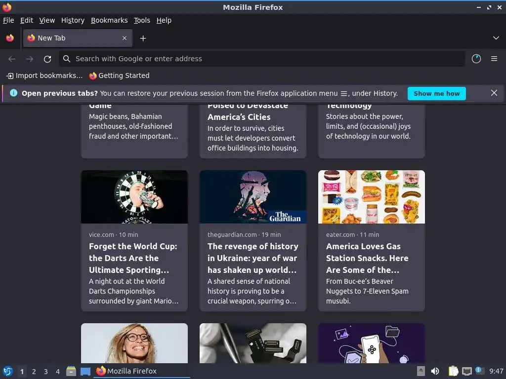Viewport: 506px width, 379px height.
Task: Open the Firefox account circular icon
Action: click(x=476, y=59)
